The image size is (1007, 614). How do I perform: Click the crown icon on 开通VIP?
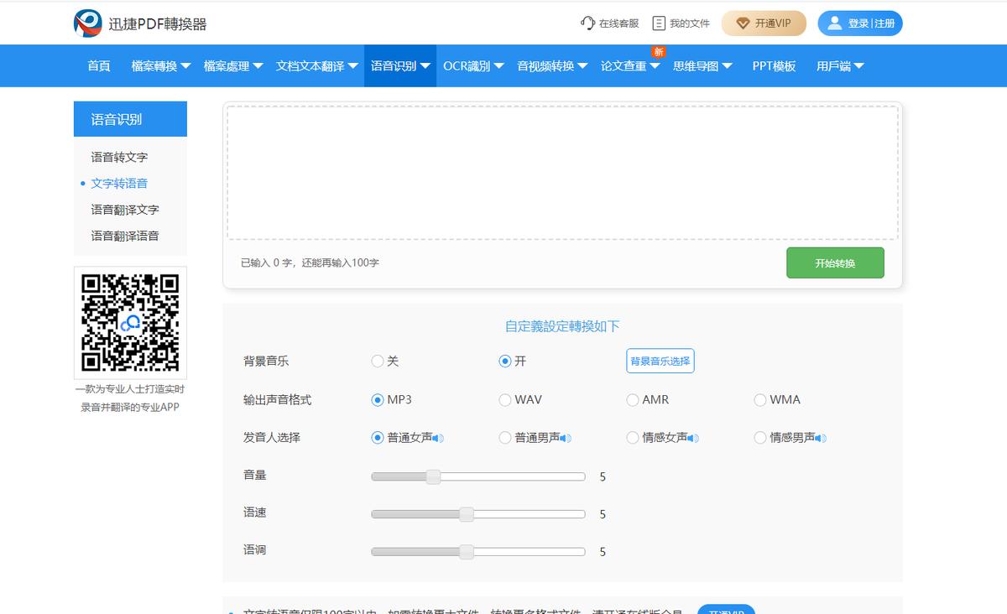click(742, 23)
